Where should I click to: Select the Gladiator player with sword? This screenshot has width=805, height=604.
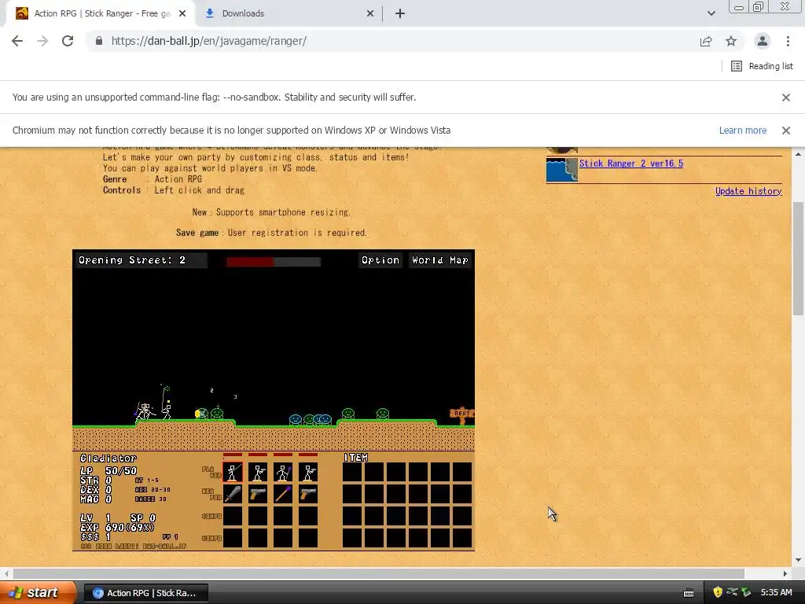coord(233,472)
